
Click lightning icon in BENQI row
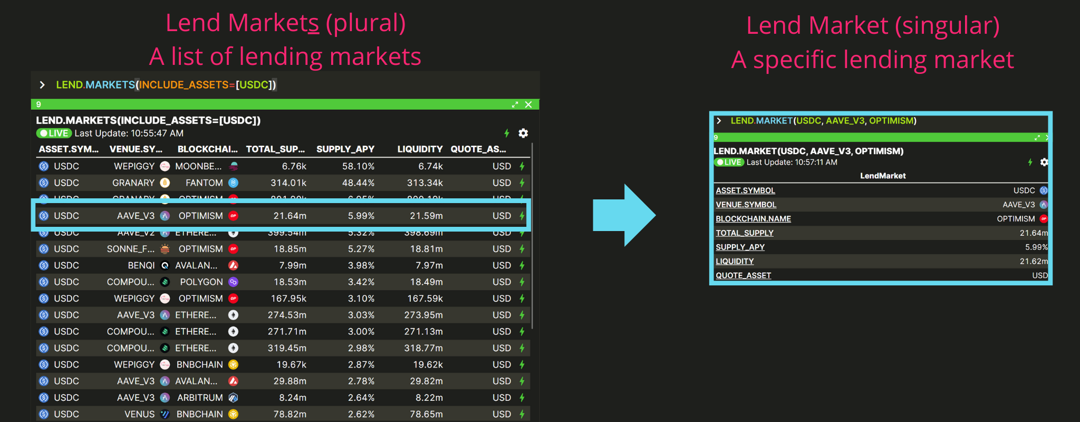pos(522,265)
